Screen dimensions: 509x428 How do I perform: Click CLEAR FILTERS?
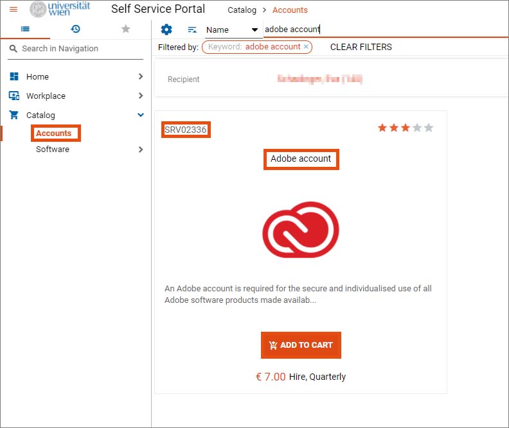tap(361, 47)
